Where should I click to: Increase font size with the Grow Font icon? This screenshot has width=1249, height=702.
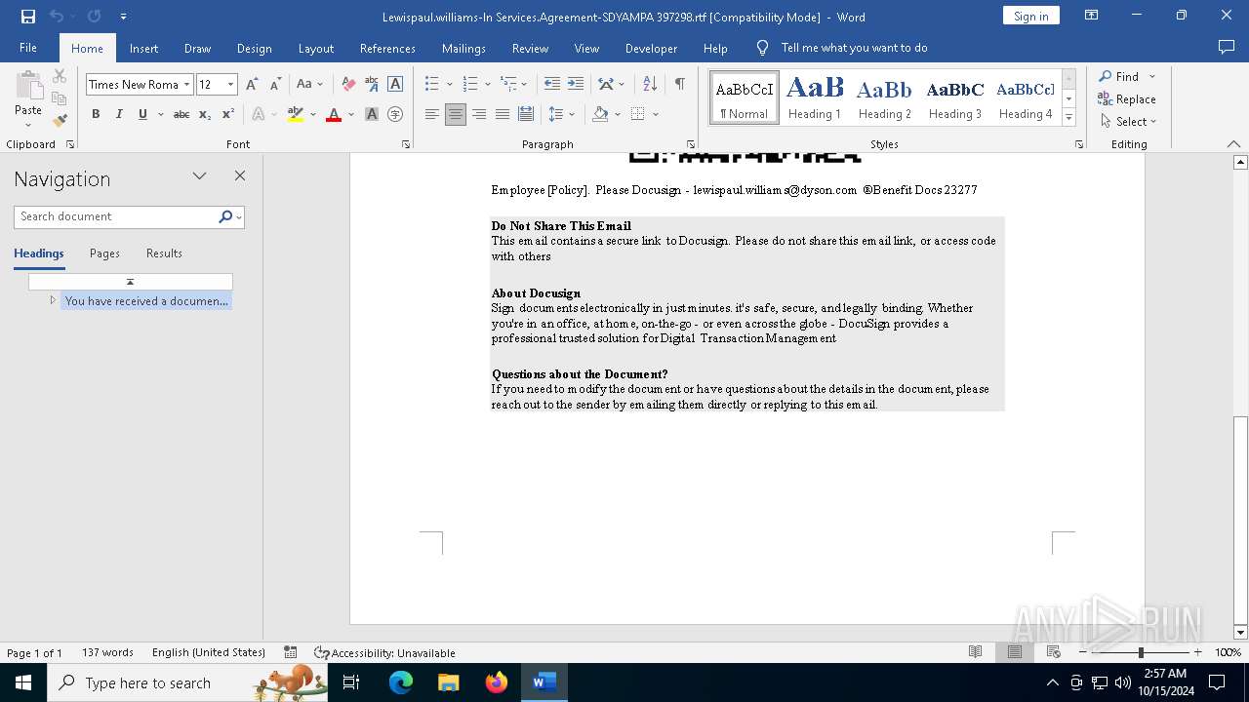pos(253,85)
